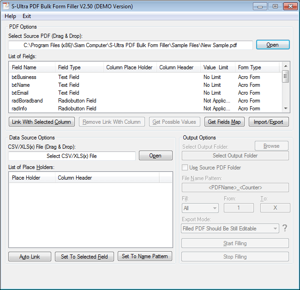300x290 pixels.
Task: Expand the Fill dropdown set to All
Action: (x=200, y=208)
